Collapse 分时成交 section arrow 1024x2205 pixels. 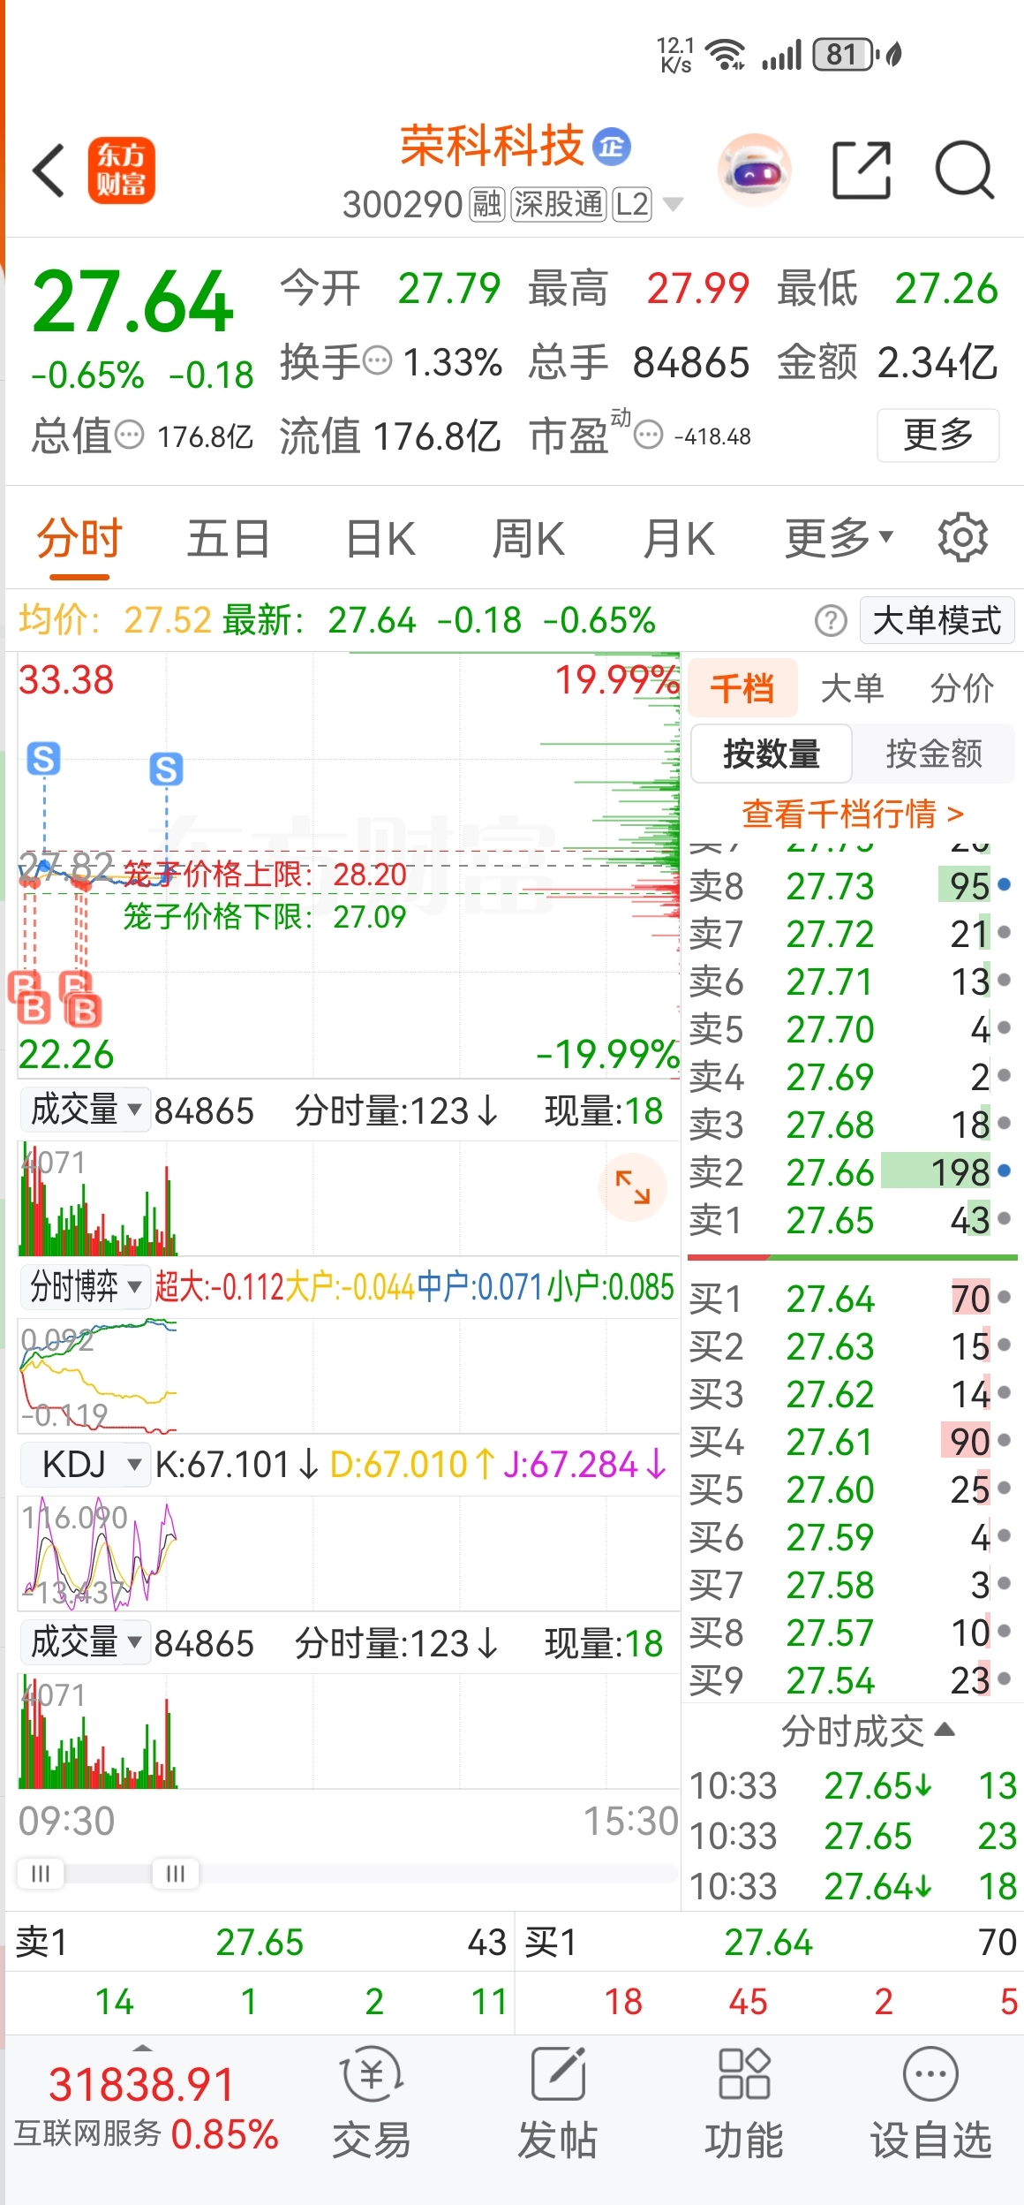pos(945,1729)
